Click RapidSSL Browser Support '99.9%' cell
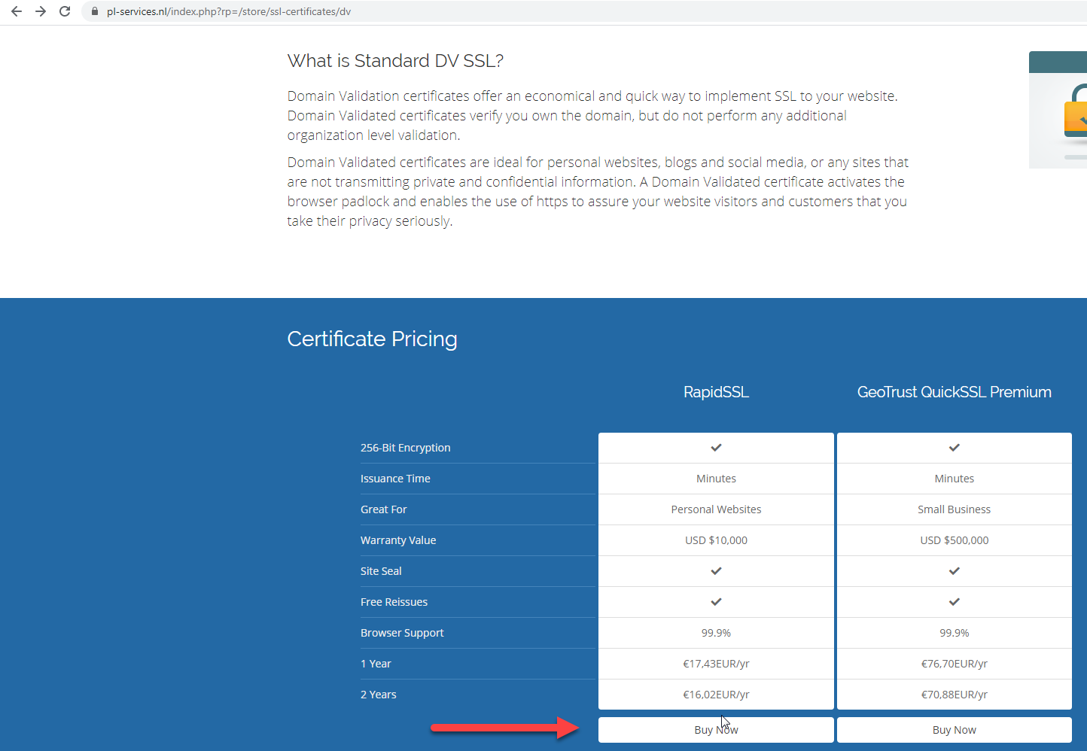This screenshot has width=1087, height=751. pos(716,633)
